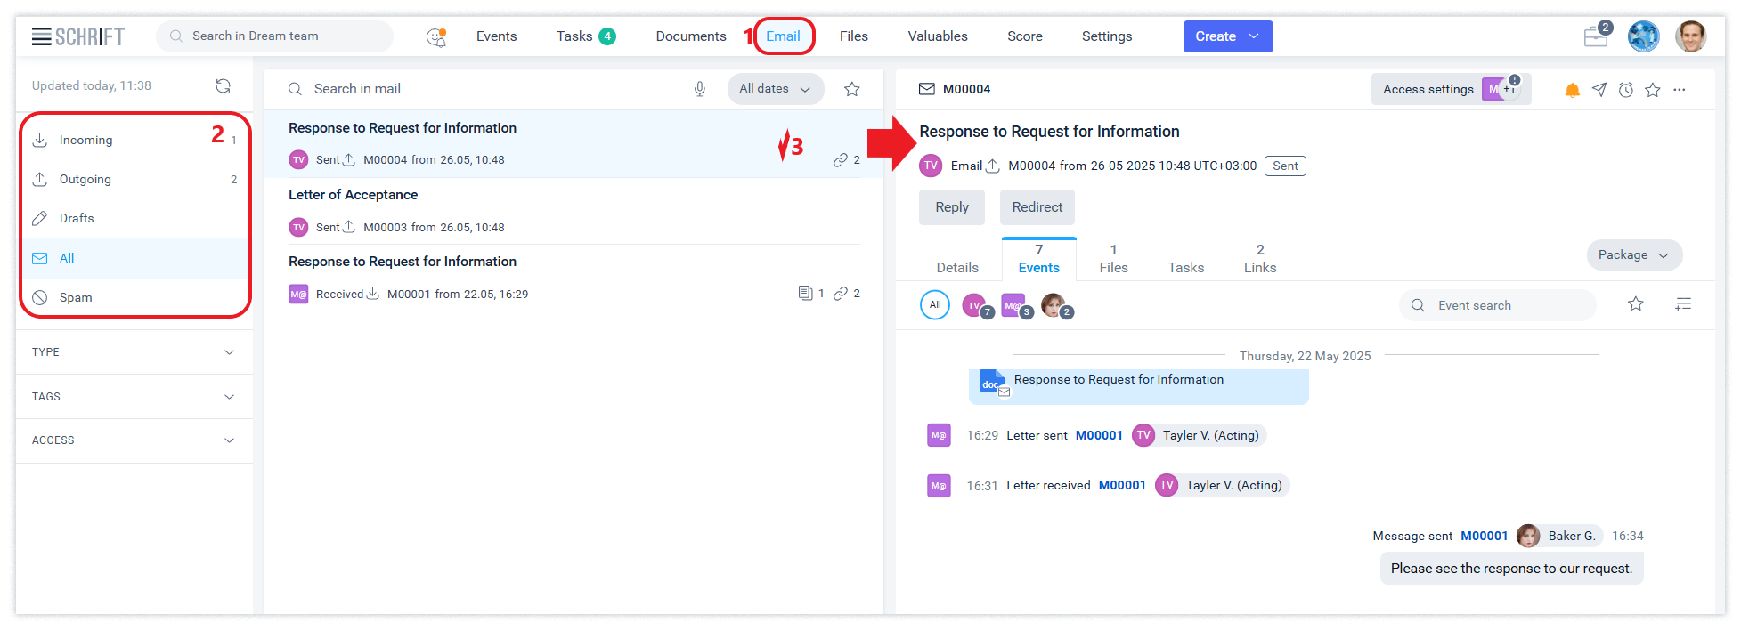
Task: Click the orange notification bell icon
Action: (x=1573, y=90)
